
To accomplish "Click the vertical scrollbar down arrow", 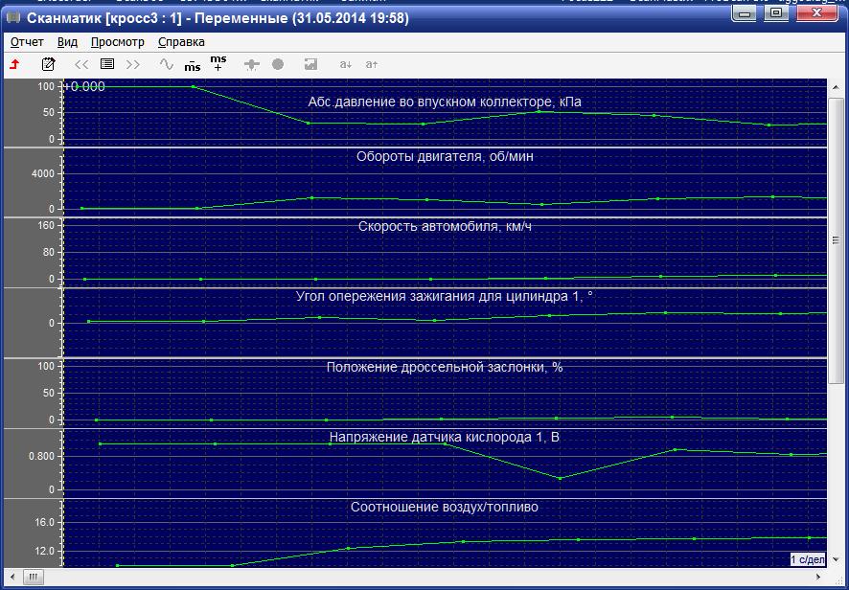I will [836, 559].
